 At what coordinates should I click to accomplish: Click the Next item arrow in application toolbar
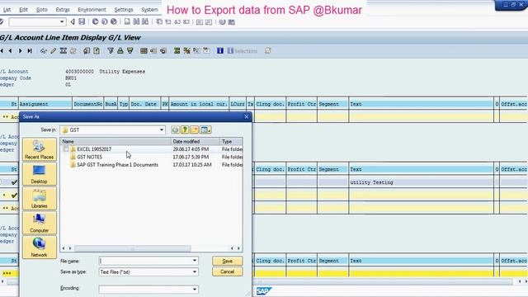20,51
